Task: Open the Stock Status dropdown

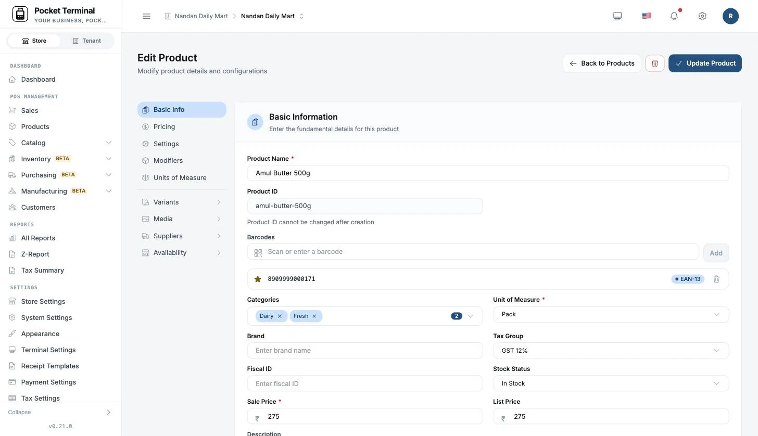Action: [611, 383]
